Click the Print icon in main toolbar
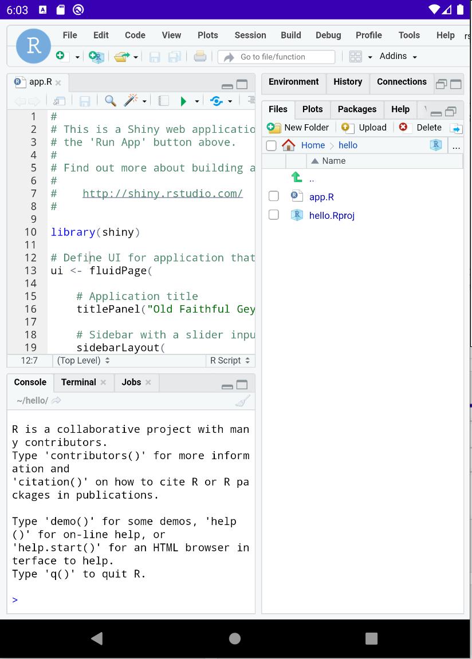Screen dimensions: 472x659 200,56
